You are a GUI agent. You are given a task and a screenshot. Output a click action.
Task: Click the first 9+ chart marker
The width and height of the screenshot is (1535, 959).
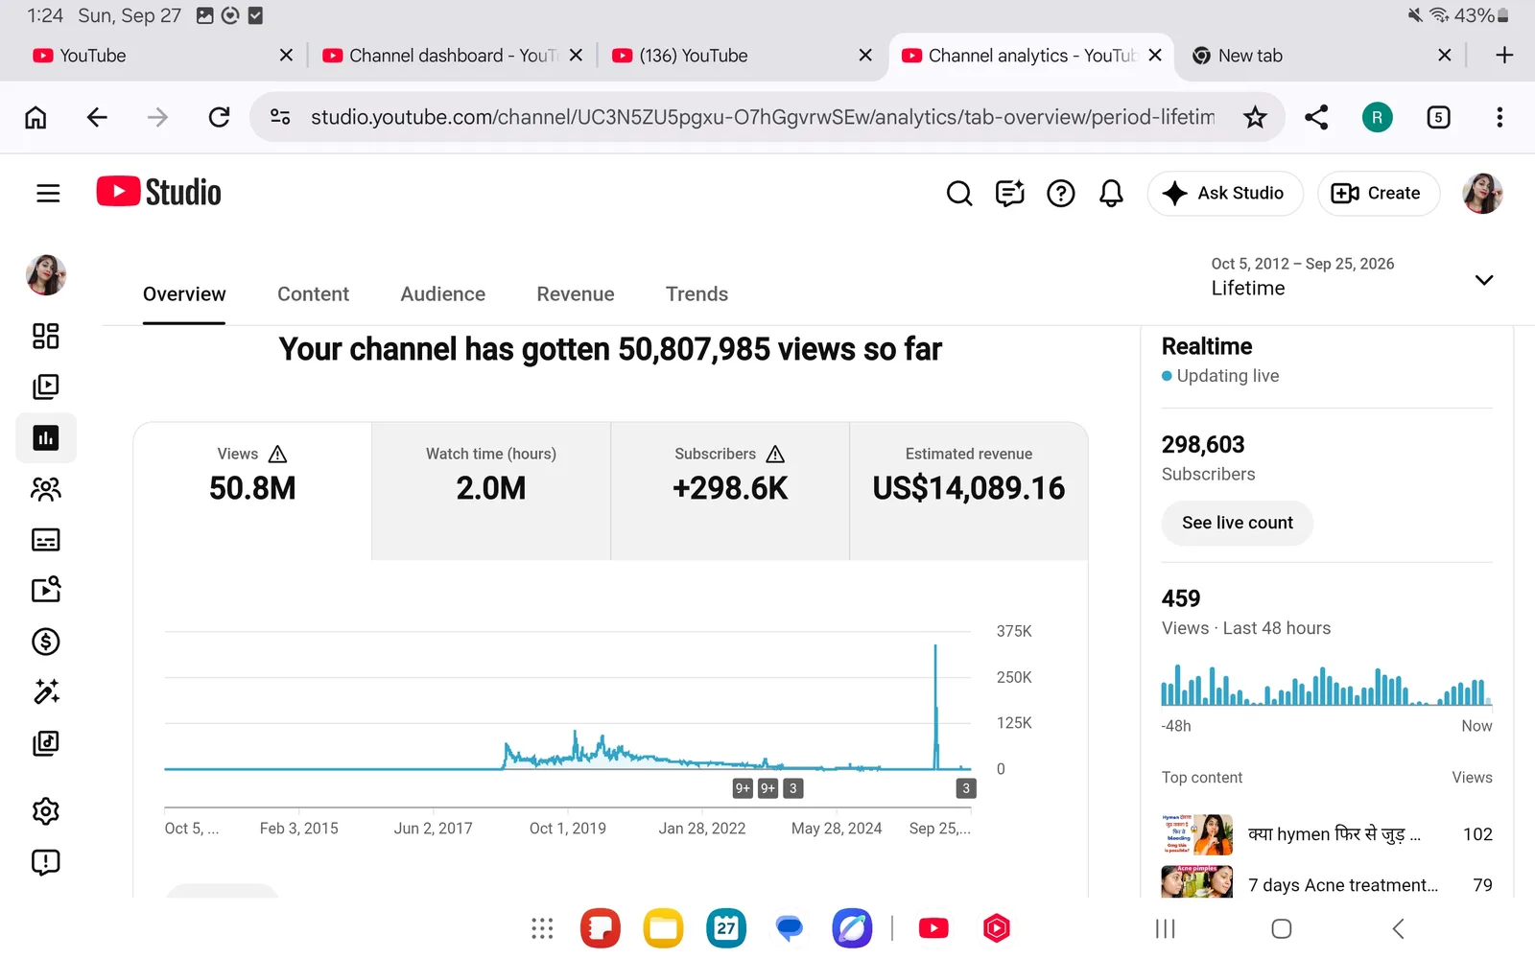(x=743, y=788)
